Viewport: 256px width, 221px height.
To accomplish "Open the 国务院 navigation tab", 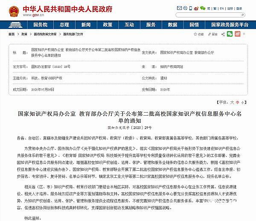I will coord(40,25).
